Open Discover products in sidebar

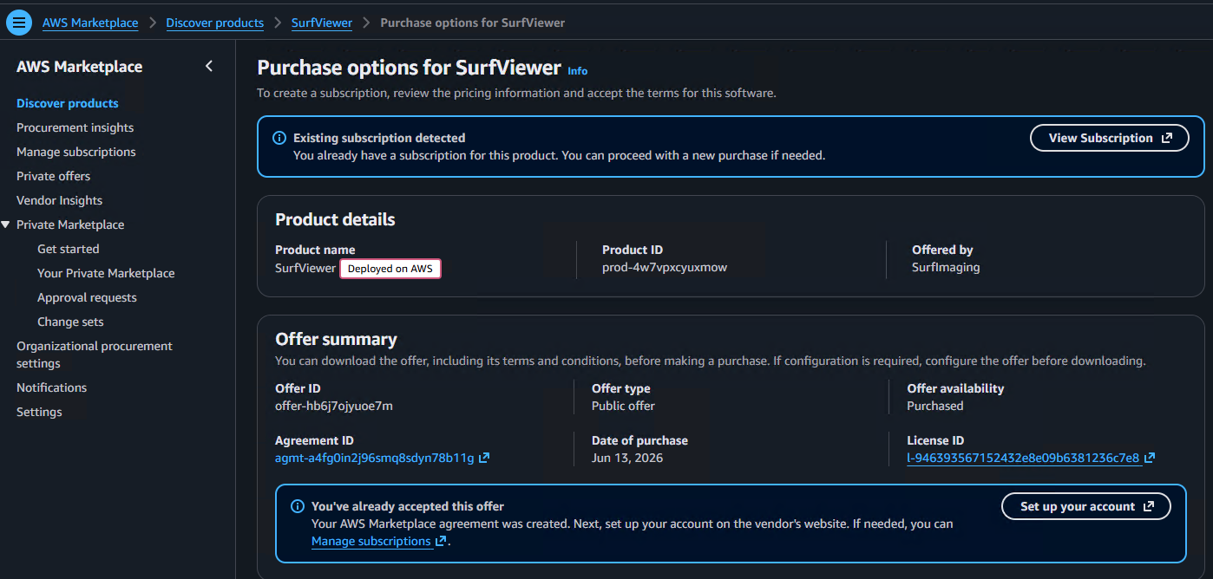(x=68, y=103)
